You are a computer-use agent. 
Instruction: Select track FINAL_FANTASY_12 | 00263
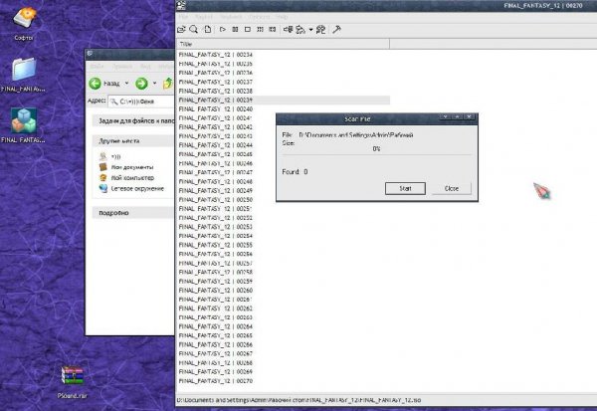pos(216,317)
